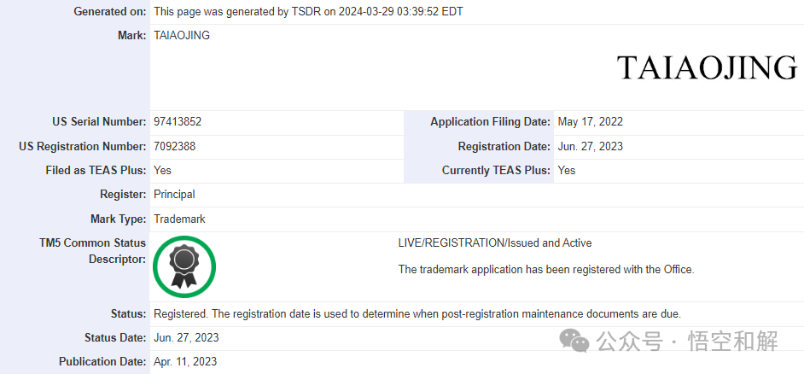This screenshot has height=374, width=804.
Task: Click the sentence about registration with the Office
Action: pyautogui.click(x=546, y=269)
